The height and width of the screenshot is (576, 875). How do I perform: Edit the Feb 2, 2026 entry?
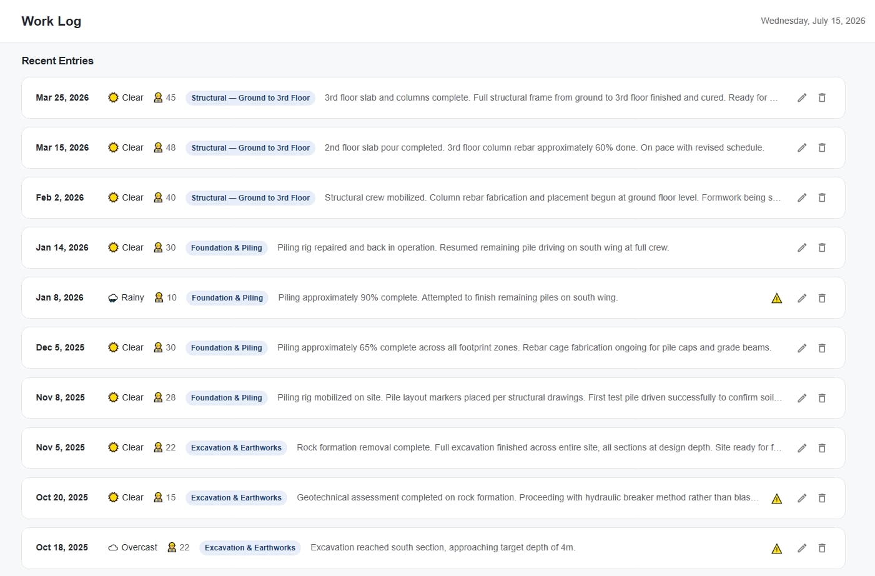[802, 198]
